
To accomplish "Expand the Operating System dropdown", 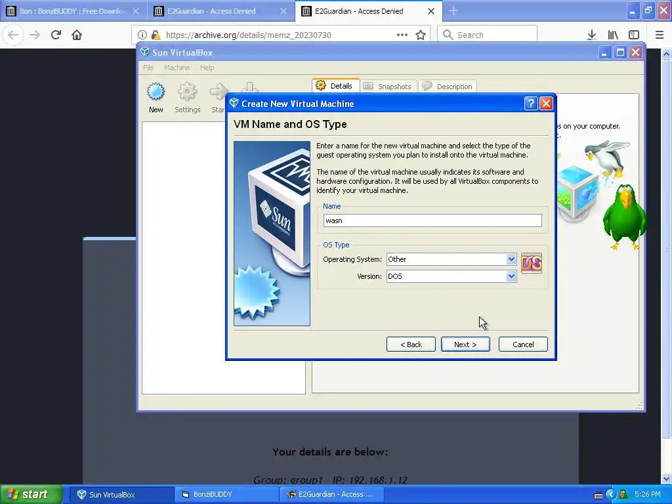I will [x=511, y=259].
